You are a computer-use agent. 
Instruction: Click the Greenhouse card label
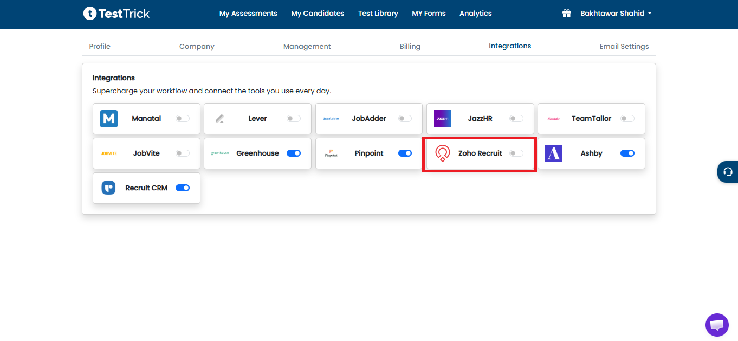tap(258, 153)
